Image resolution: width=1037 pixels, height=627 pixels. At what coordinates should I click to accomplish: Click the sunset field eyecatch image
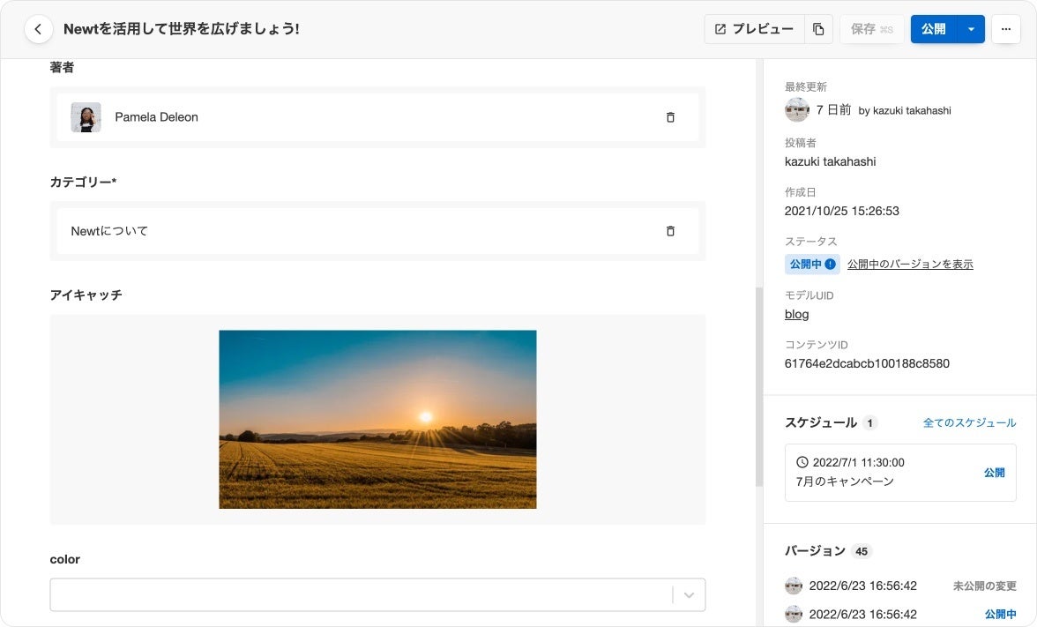pos(377,420)
